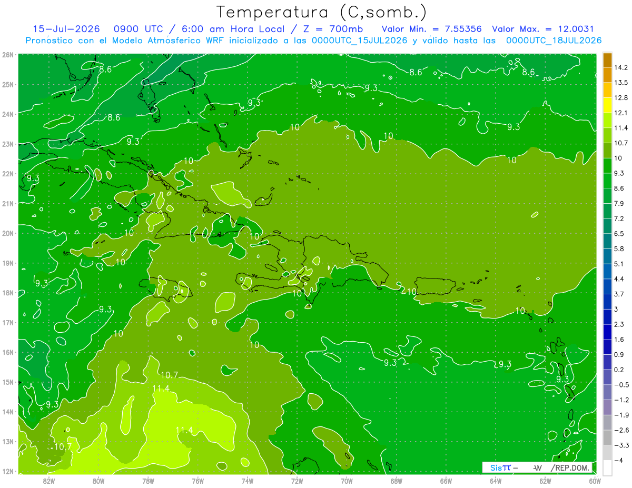
Task: Click the '14N' latitude axis label
Action: coord(8,412)
